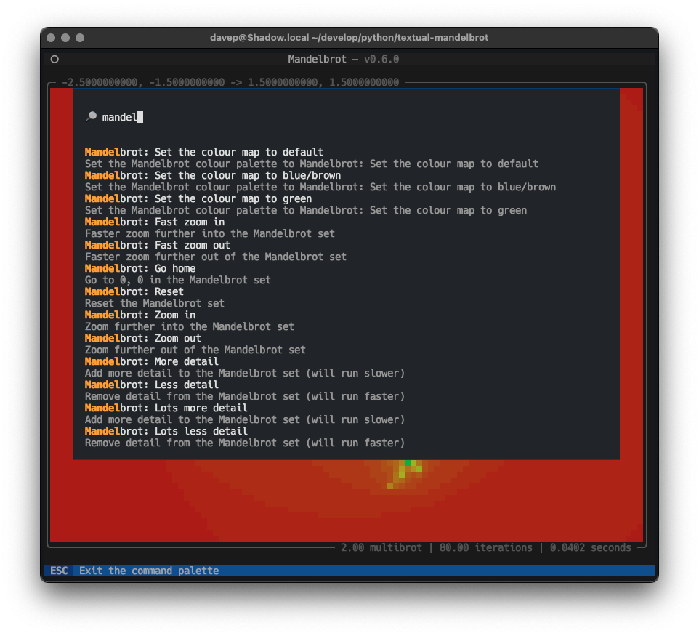Click description 'Go to 0, 0 in the Mandelbrot set'
699x636 pixels.
coord(178,280)
